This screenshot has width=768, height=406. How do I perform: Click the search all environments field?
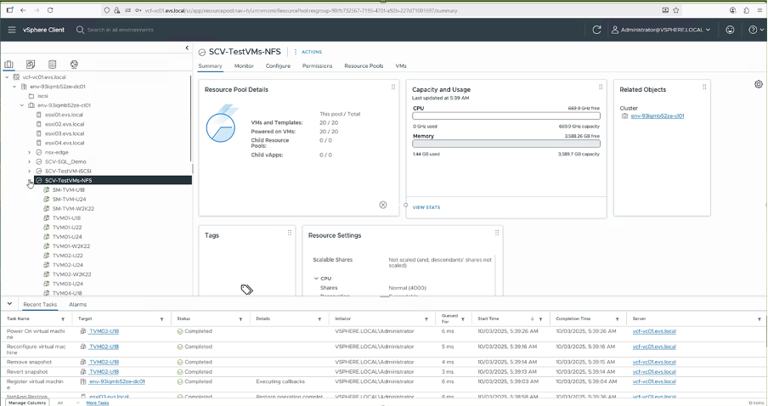point(119,30)
